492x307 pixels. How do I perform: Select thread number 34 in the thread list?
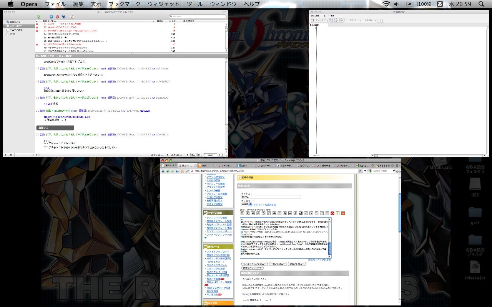(130, 34)
